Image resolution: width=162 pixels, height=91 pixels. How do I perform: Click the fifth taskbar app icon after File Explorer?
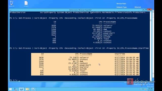[33, 89]
